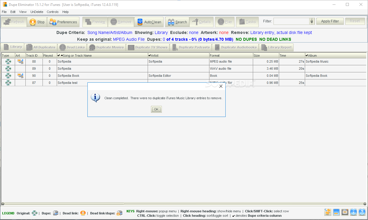Run AutoClean from the toolbar

149,22
